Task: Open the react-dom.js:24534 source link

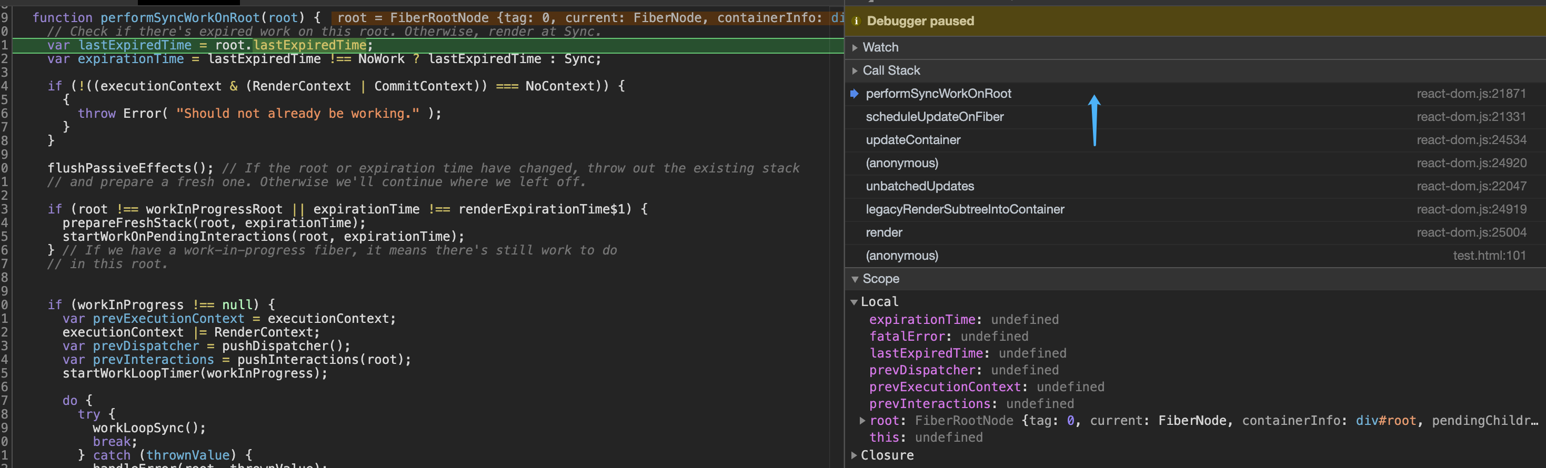Action: (x=1470, y=140)
